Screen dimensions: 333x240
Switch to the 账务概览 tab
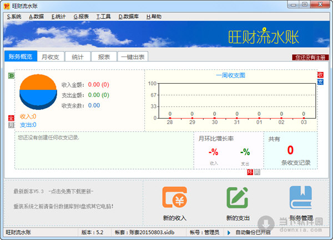click(21, 57)
